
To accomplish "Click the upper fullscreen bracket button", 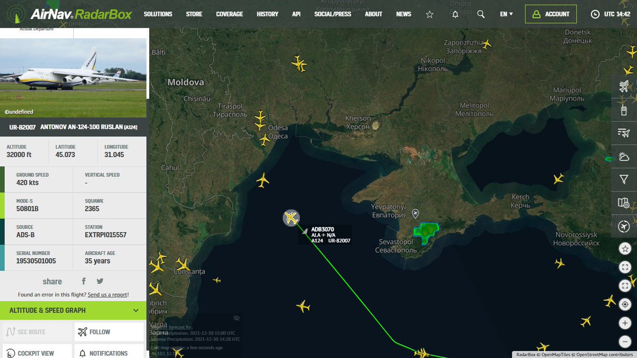I will pyautogui.click(x=625, y=267).
